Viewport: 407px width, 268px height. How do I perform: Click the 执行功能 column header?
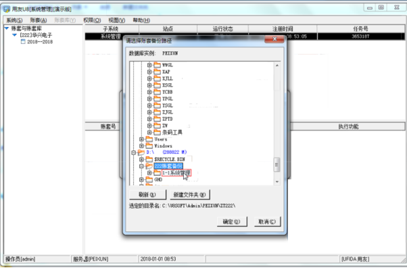point(348,127)
